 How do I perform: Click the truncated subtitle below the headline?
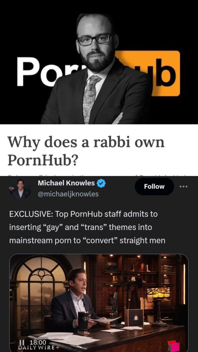coord(99,175)
